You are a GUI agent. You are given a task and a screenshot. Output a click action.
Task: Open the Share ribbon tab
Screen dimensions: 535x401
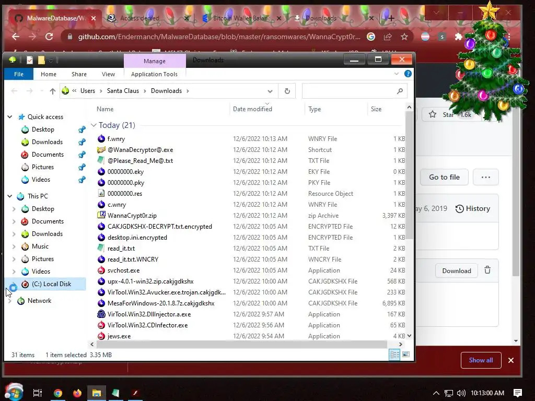(x=79, y=74)
